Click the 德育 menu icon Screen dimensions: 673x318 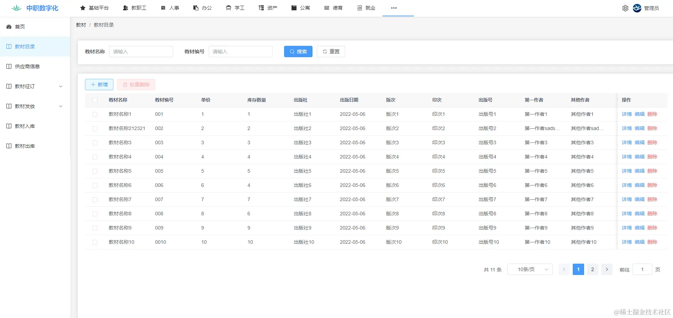tap(327, 8)
